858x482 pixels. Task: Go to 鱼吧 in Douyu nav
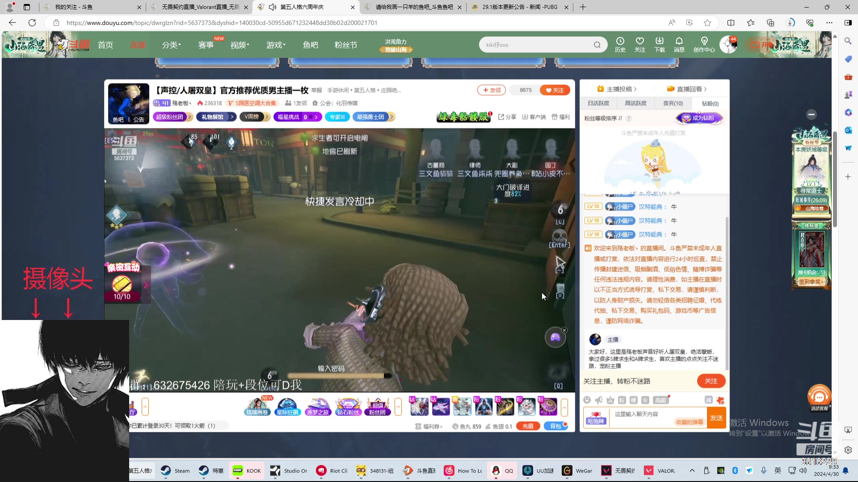pyautogui.click(x=311, y=45)
